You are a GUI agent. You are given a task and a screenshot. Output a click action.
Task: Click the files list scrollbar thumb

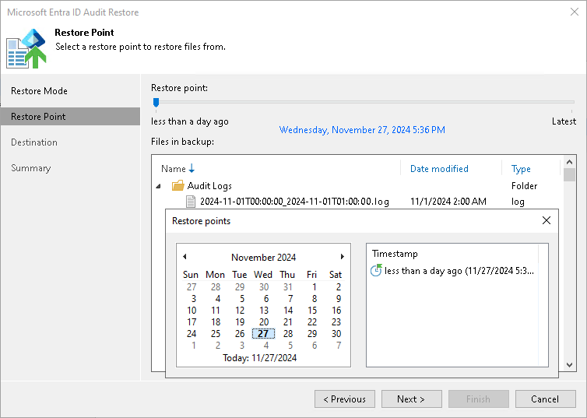[x=569, y=175]
